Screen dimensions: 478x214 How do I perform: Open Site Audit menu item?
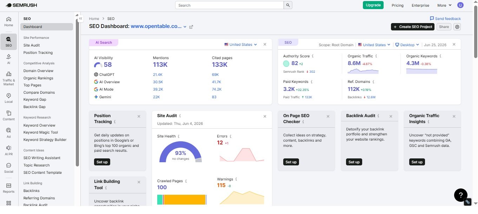[32, 45]
